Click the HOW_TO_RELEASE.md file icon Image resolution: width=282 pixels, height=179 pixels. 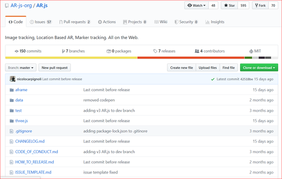point(11,162)
